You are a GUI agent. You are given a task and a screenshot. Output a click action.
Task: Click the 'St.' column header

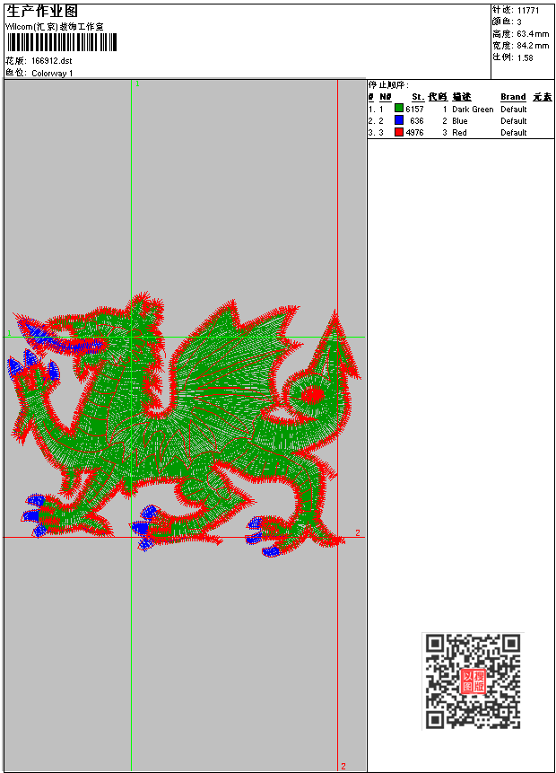pyautogui.click(x=417, y=97)
